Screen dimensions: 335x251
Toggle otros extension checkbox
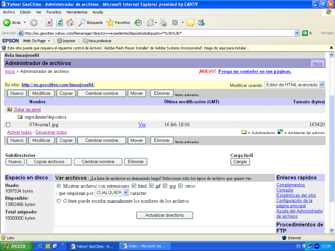tap(181, 186)
